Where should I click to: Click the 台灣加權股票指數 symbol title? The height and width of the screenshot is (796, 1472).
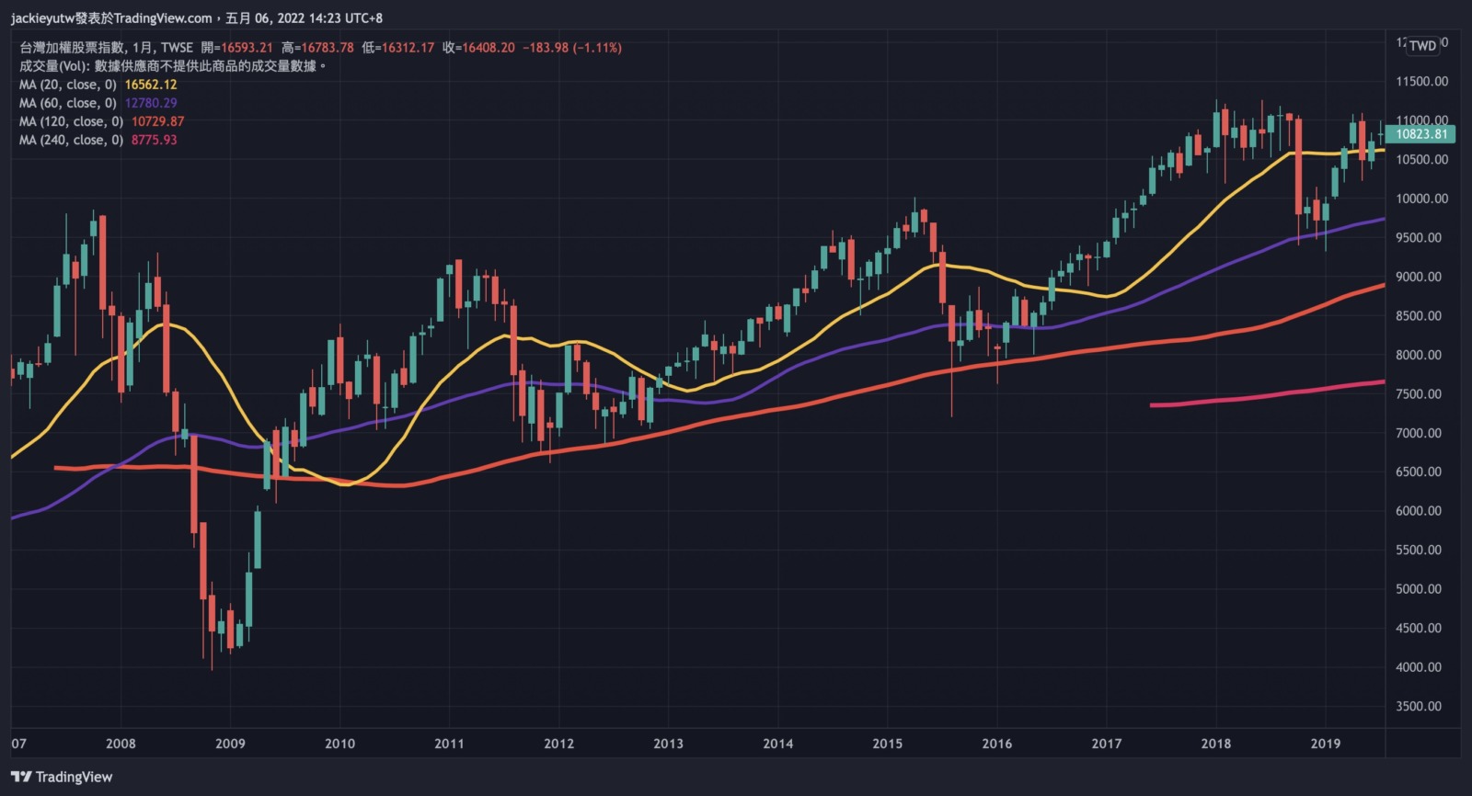[x=72, y=48]
